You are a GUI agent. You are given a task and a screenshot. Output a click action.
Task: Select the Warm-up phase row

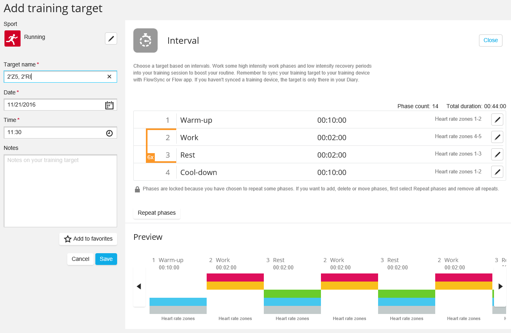tap(319, 120)
